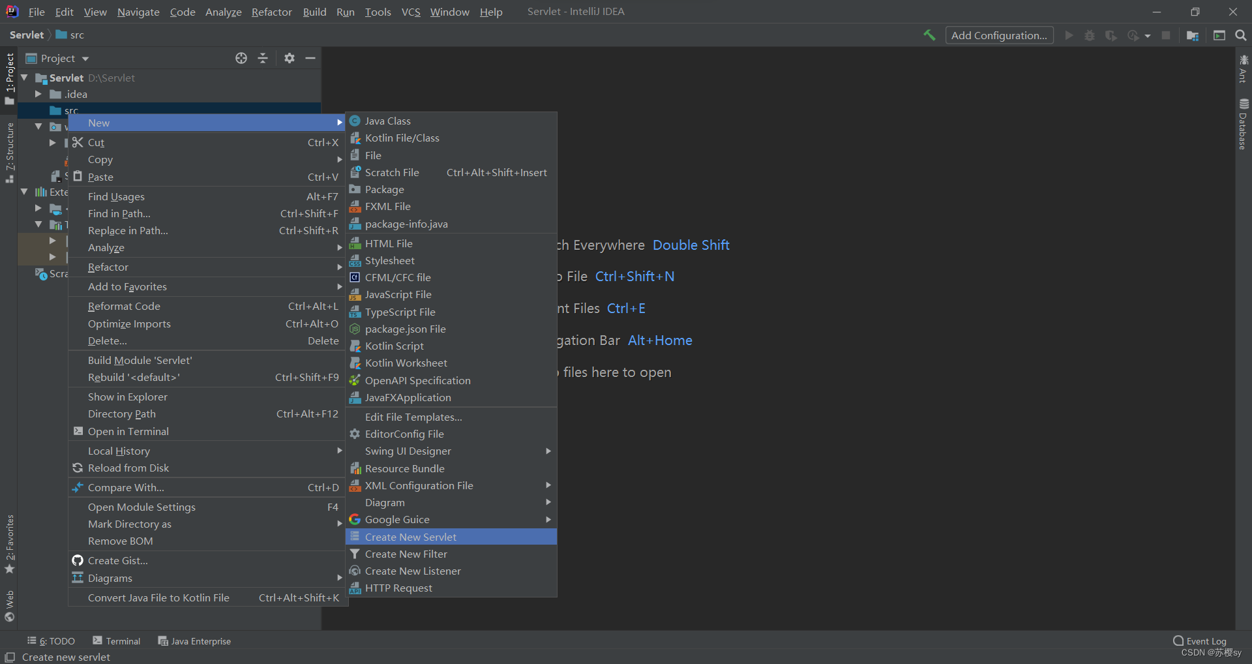This screenshot has width=1252, height=664.
Task: Click the Add Configuration... button
Action: tap(999, 35)
